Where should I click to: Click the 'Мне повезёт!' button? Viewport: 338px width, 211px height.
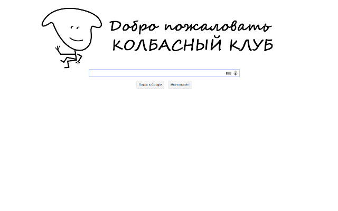[180, 84]
